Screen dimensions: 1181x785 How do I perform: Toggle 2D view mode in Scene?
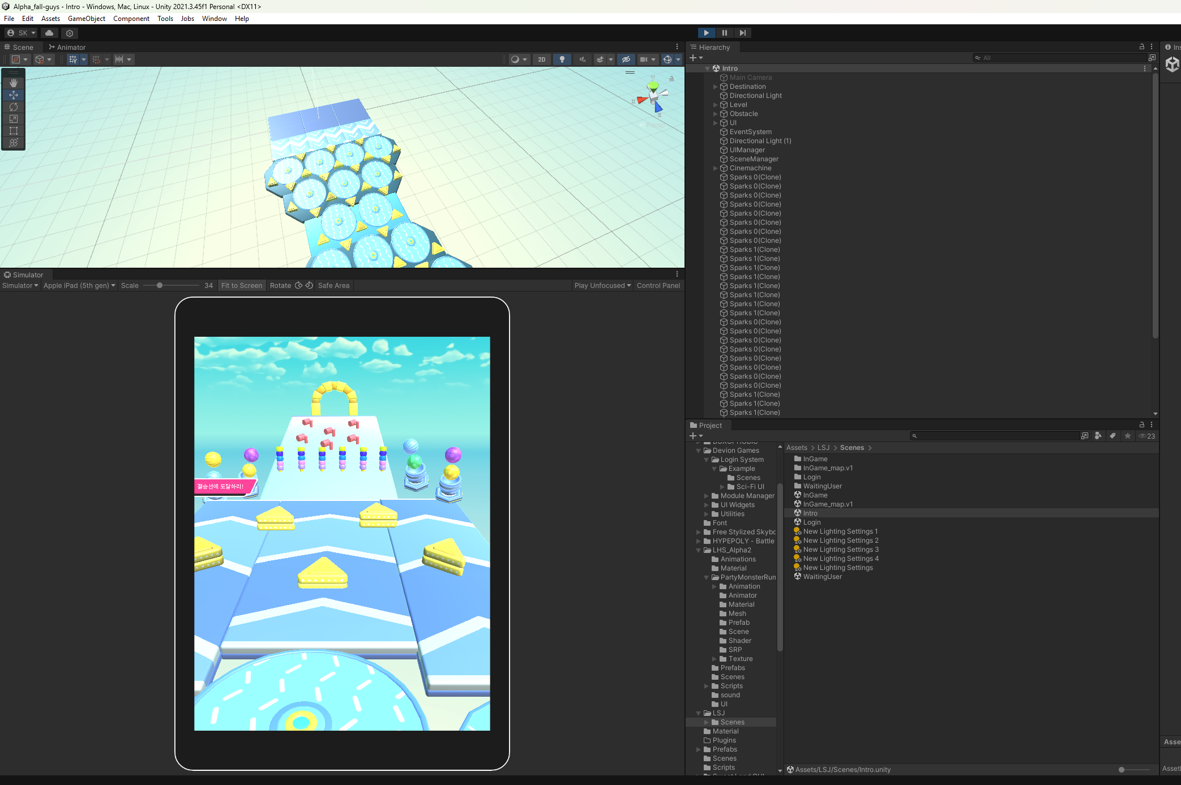pyautogui.click(x=541, y=59)
